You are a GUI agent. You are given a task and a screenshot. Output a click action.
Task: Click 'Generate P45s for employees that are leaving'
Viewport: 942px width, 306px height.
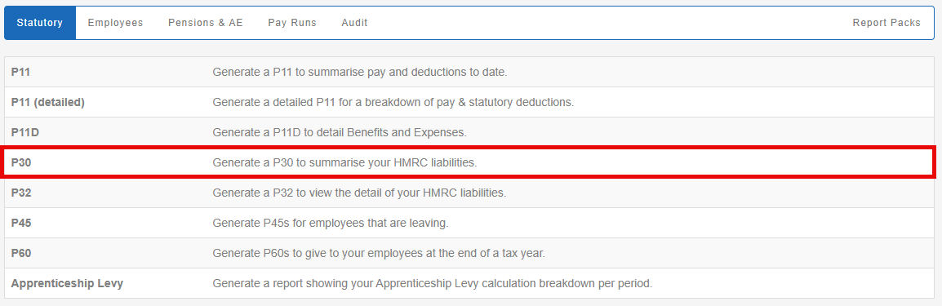tap(331, 224)
